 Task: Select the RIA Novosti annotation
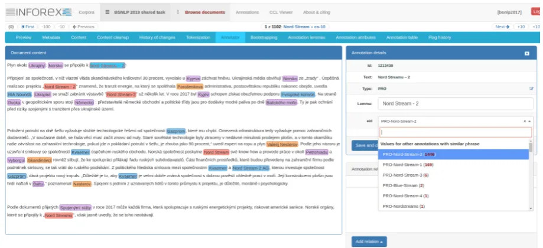(19, 94)
